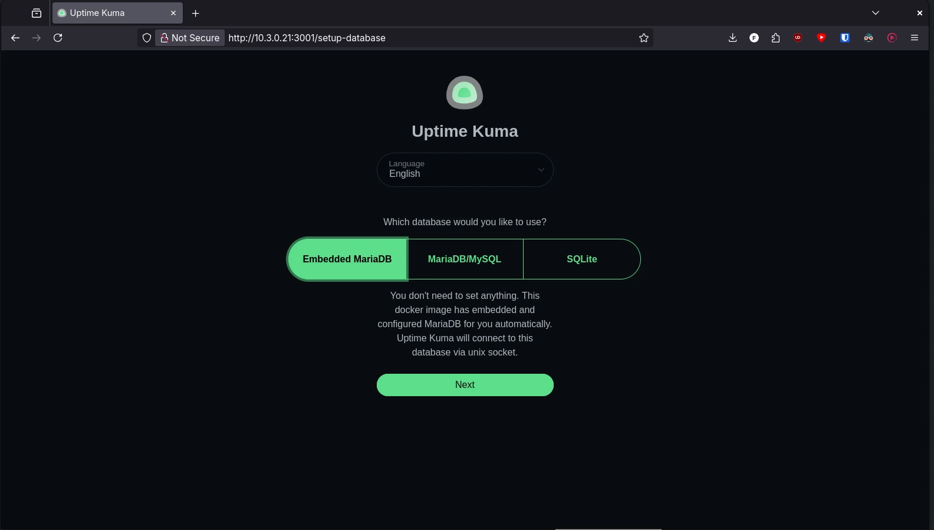Bookmark this page with the star
This screenshot has width=934, height=530.
(x=644, y=38)
